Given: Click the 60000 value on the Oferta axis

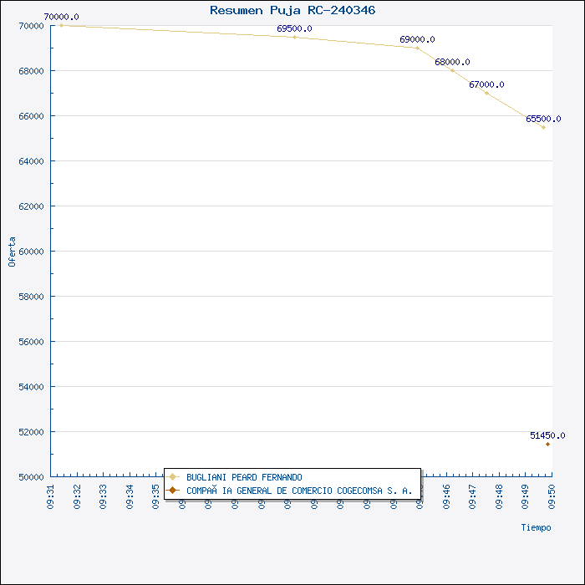Looking at the screenshot, I should point(30,251).
